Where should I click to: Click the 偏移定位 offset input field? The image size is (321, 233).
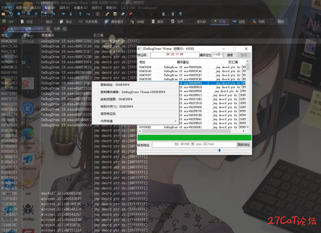click(x=218, y=55)
